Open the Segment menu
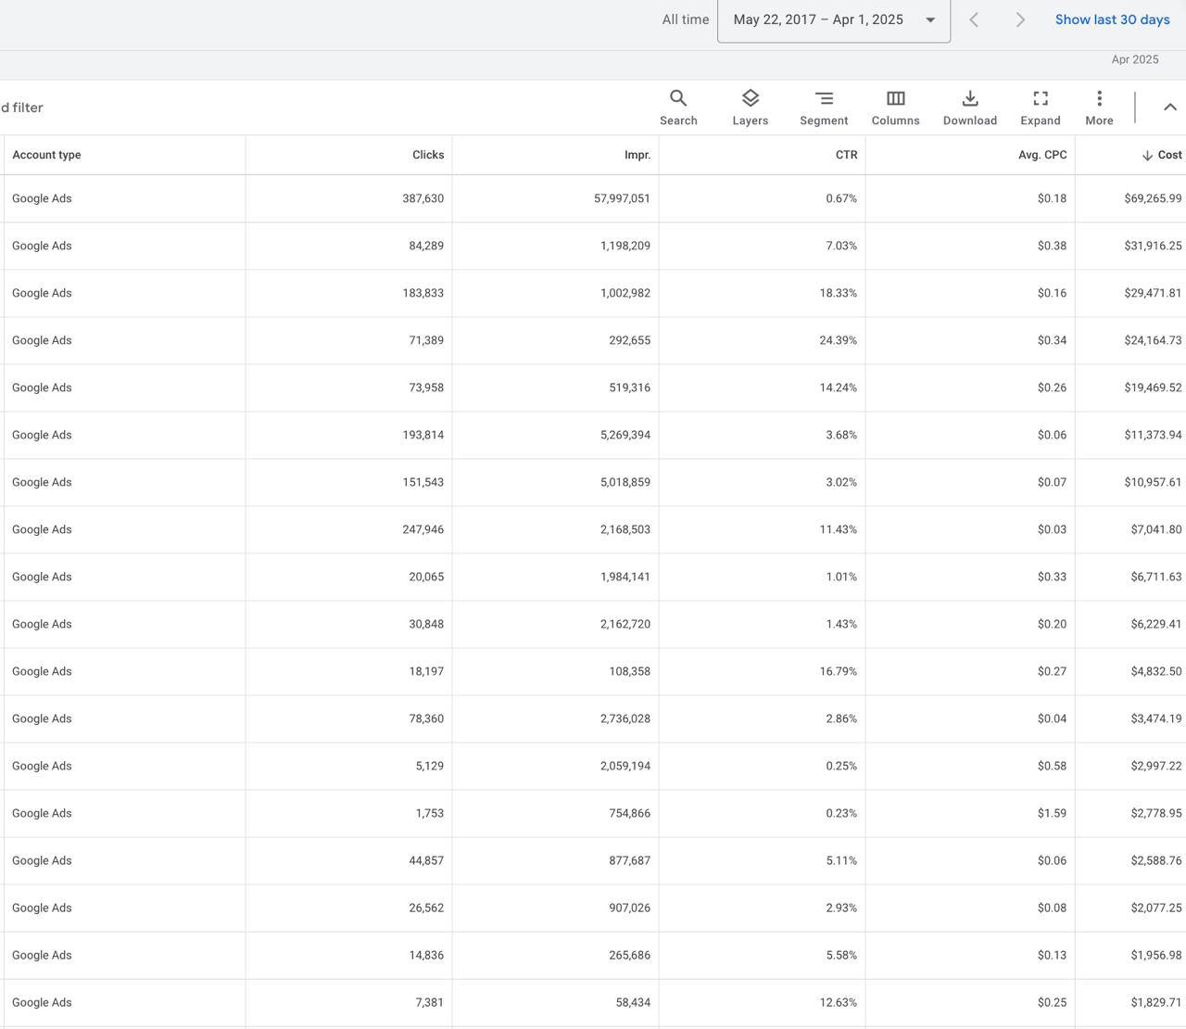This screenshot has width=1186, height=1029. tap(824, 108)
